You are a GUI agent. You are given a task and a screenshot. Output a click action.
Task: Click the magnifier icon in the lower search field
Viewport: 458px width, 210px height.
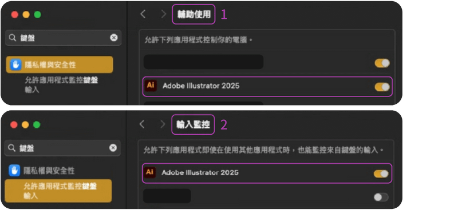tap(11, 148)
